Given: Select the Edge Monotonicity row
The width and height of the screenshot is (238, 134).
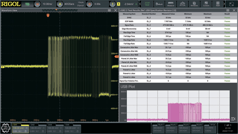Looking at the screenshot, I should 178,29.
